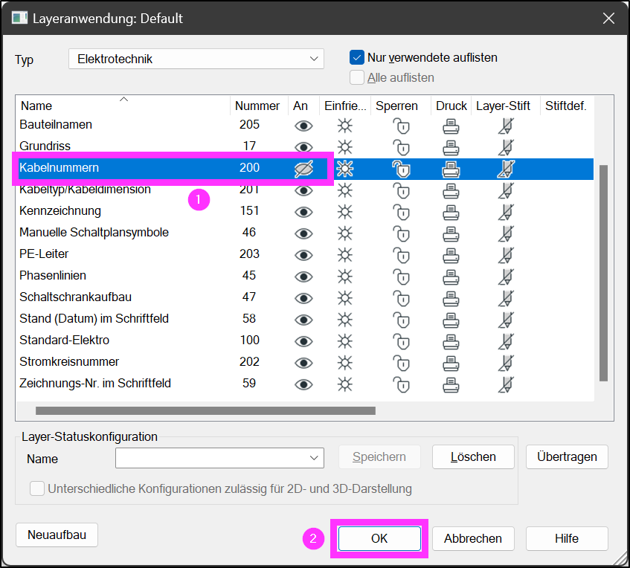Click the Nummer column header
Screen dimensions: 630x568
tap(257, 106)
